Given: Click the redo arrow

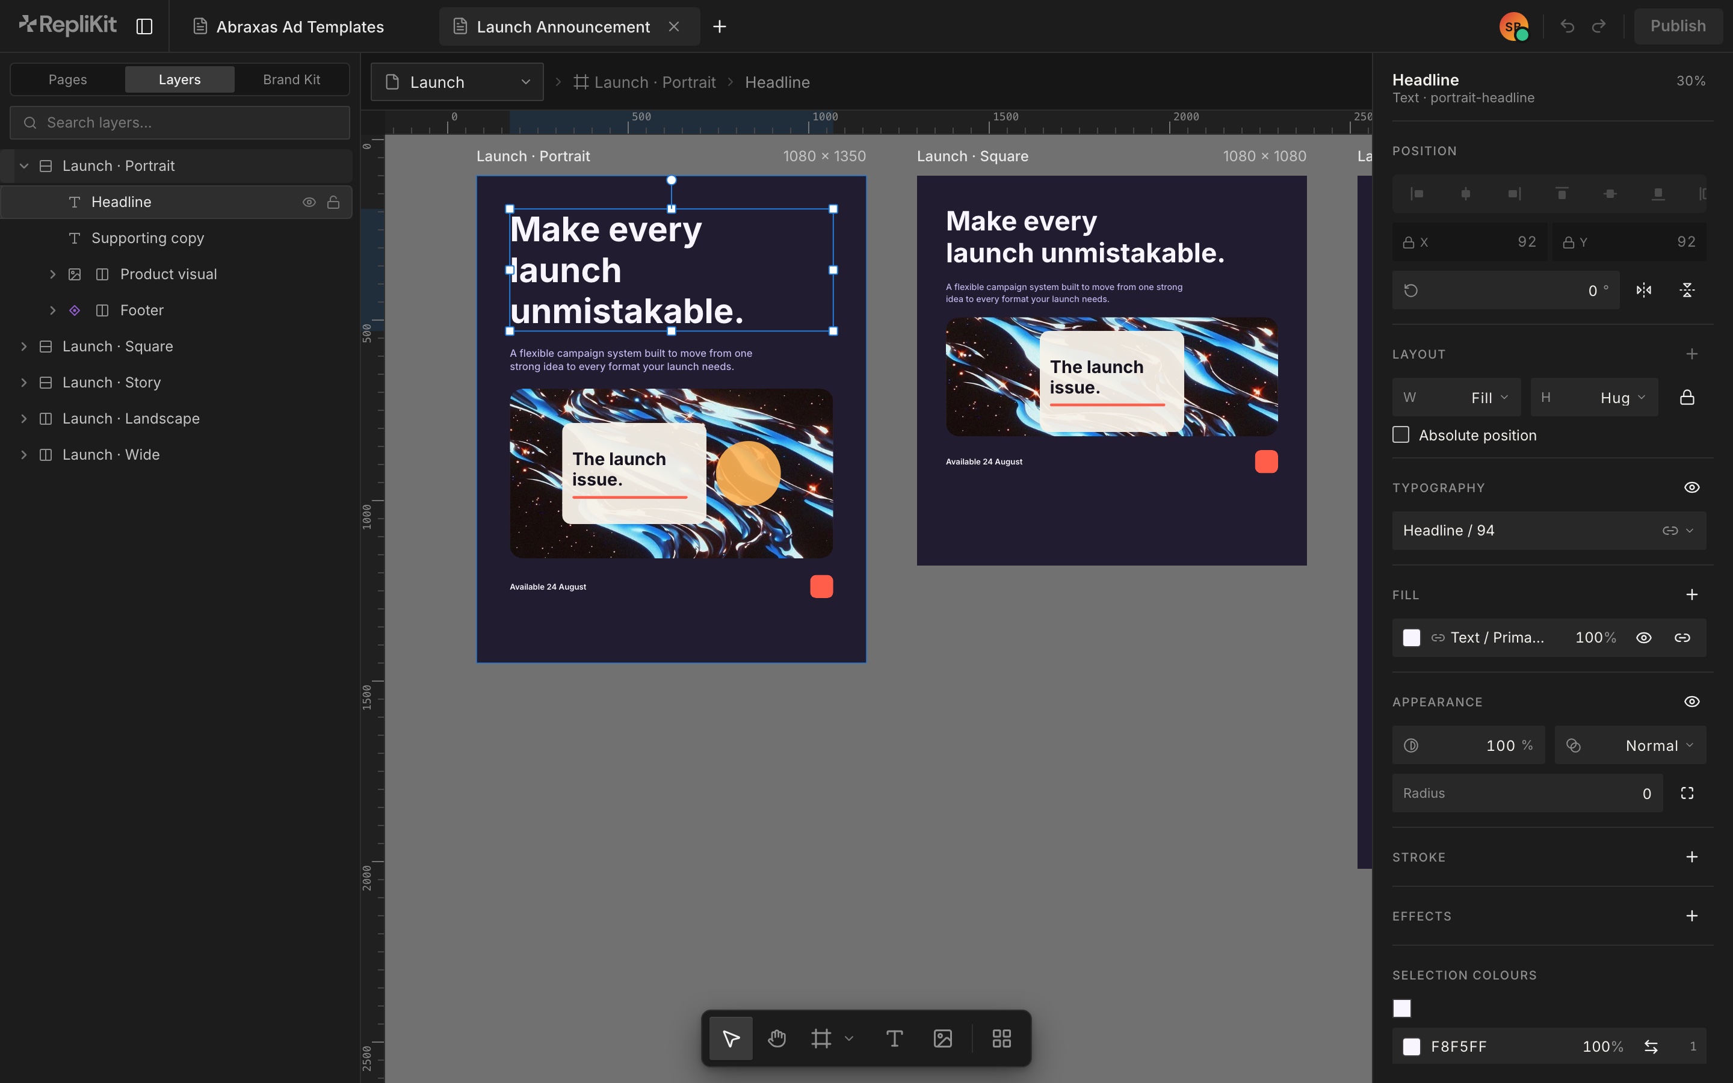Looking at the screenshot, I should (x=1598, y=26).
